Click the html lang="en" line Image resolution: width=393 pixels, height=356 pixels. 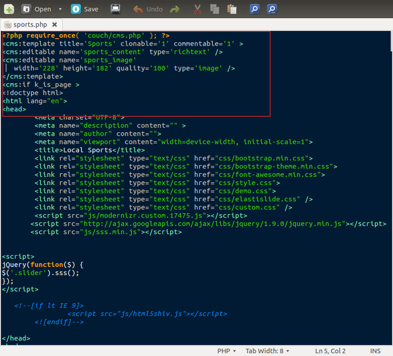(35, 101)
